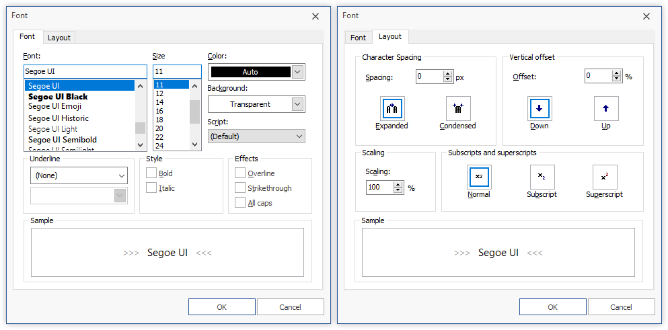
Task: Select Segoe UI Light in font list
Action: [x=79, y=128]
